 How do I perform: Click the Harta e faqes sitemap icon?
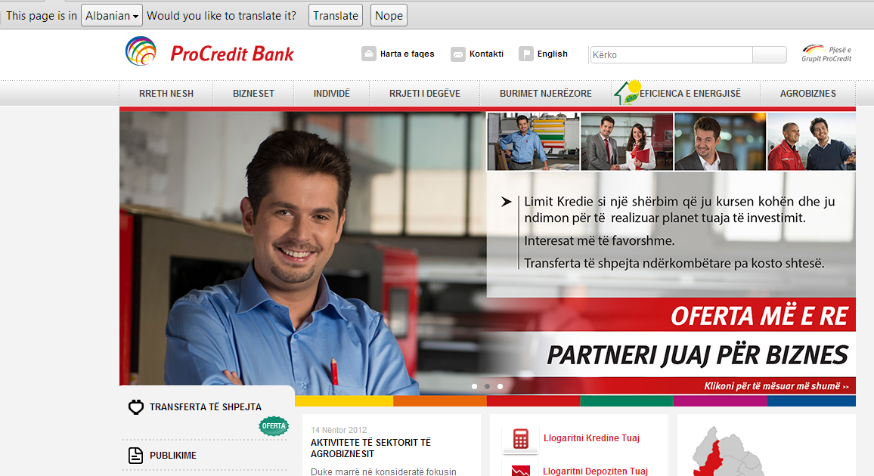click(369, 54)
